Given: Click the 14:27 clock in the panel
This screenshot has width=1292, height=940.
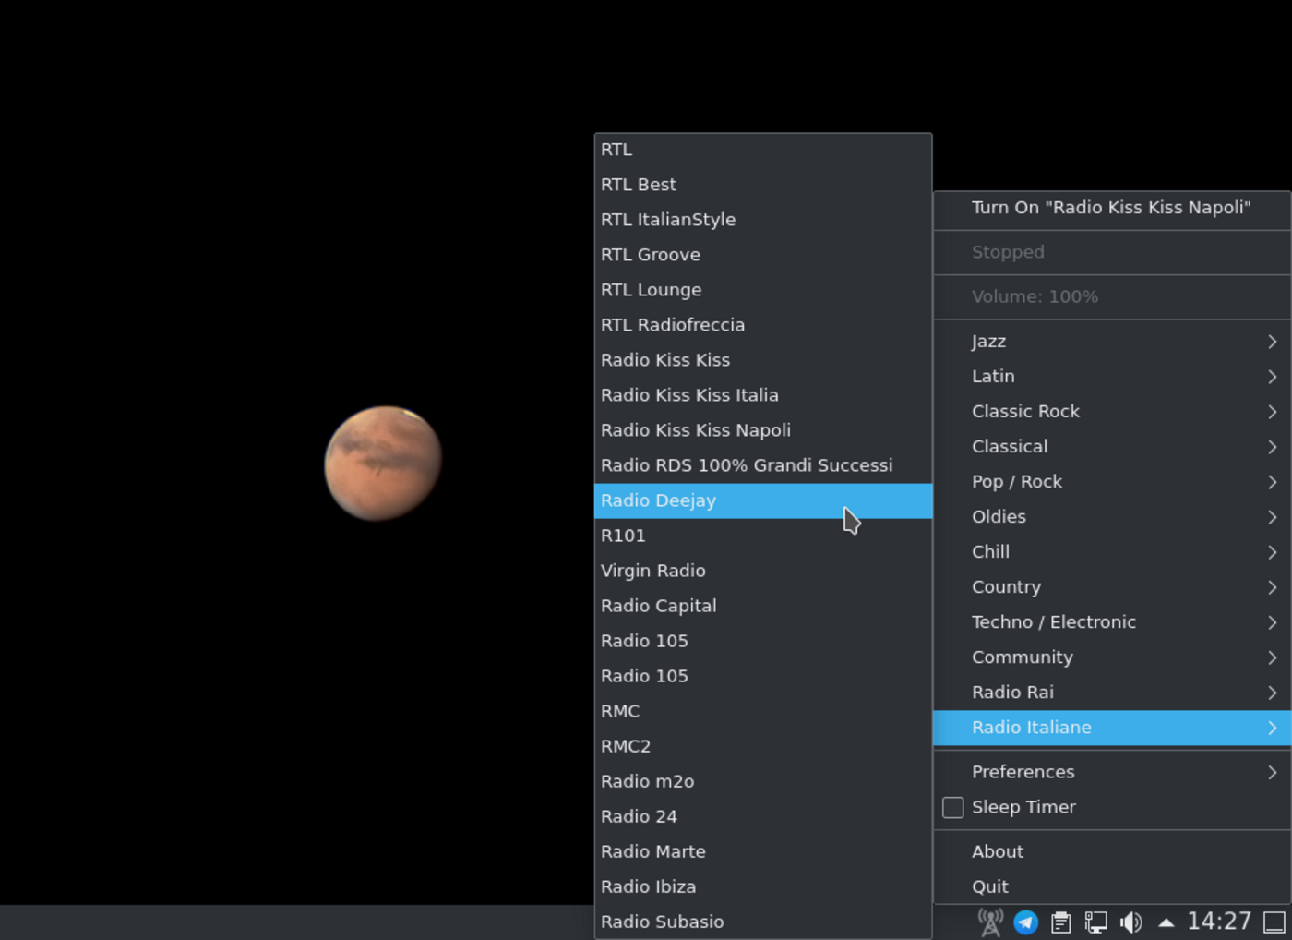Looking at the screenshot, I should point(1218,922).
